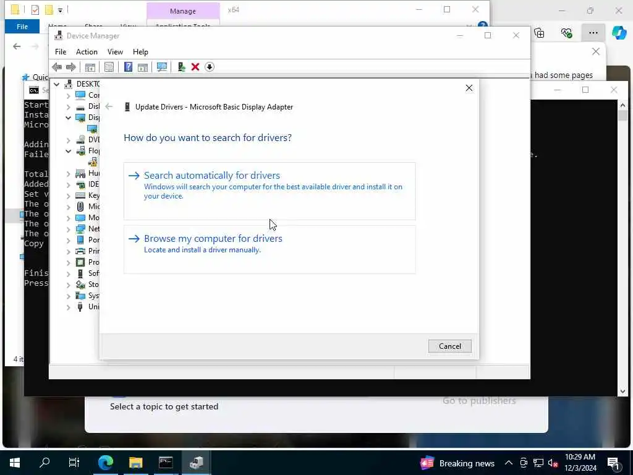Select the Storage controllers category icon
This screenshot has width=633, height=475.
click(80, 285)
